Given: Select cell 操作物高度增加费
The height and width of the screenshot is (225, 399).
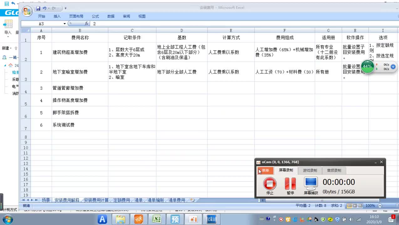Looking at the screenshot, I should (x=80, y=100).
